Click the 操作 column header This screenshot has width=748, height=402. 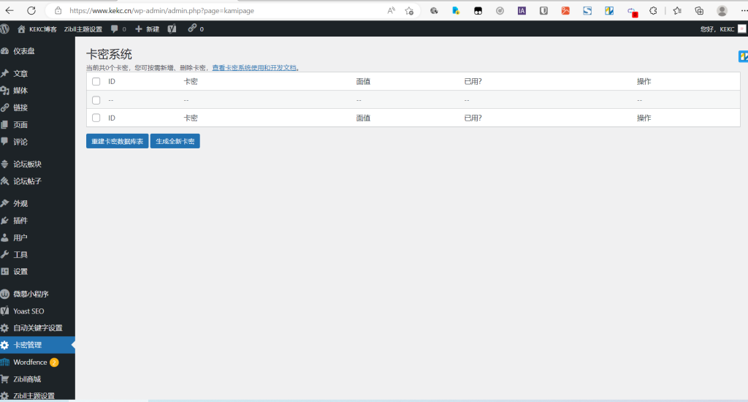pos(644,82)
